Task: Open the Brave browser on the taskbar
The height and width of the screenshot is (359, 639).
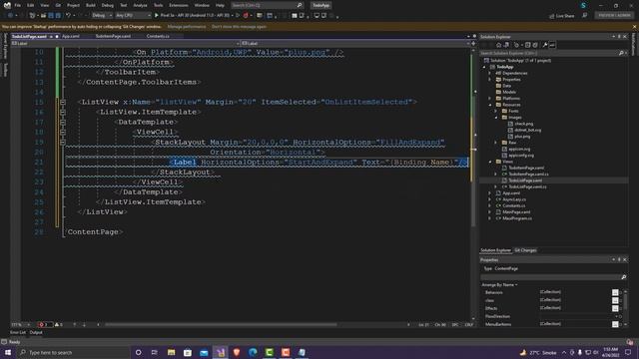Action: click(x=237, y=352)
